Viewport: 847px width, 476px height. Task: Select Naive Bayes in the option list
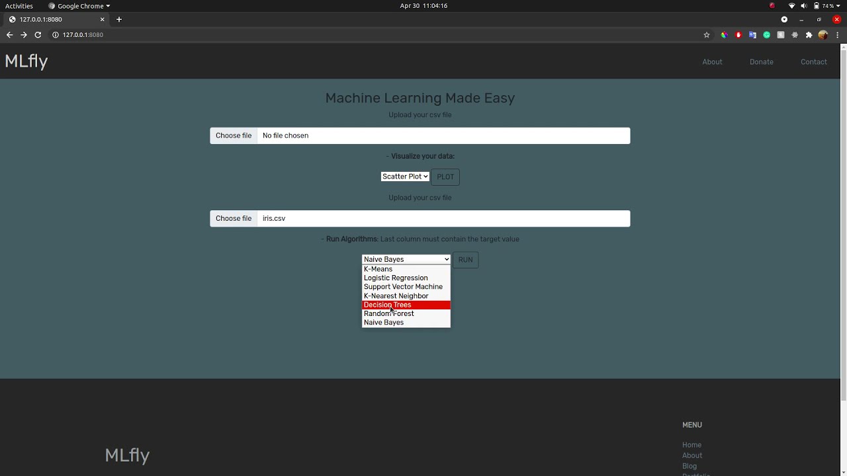click(x=406, y=323)
